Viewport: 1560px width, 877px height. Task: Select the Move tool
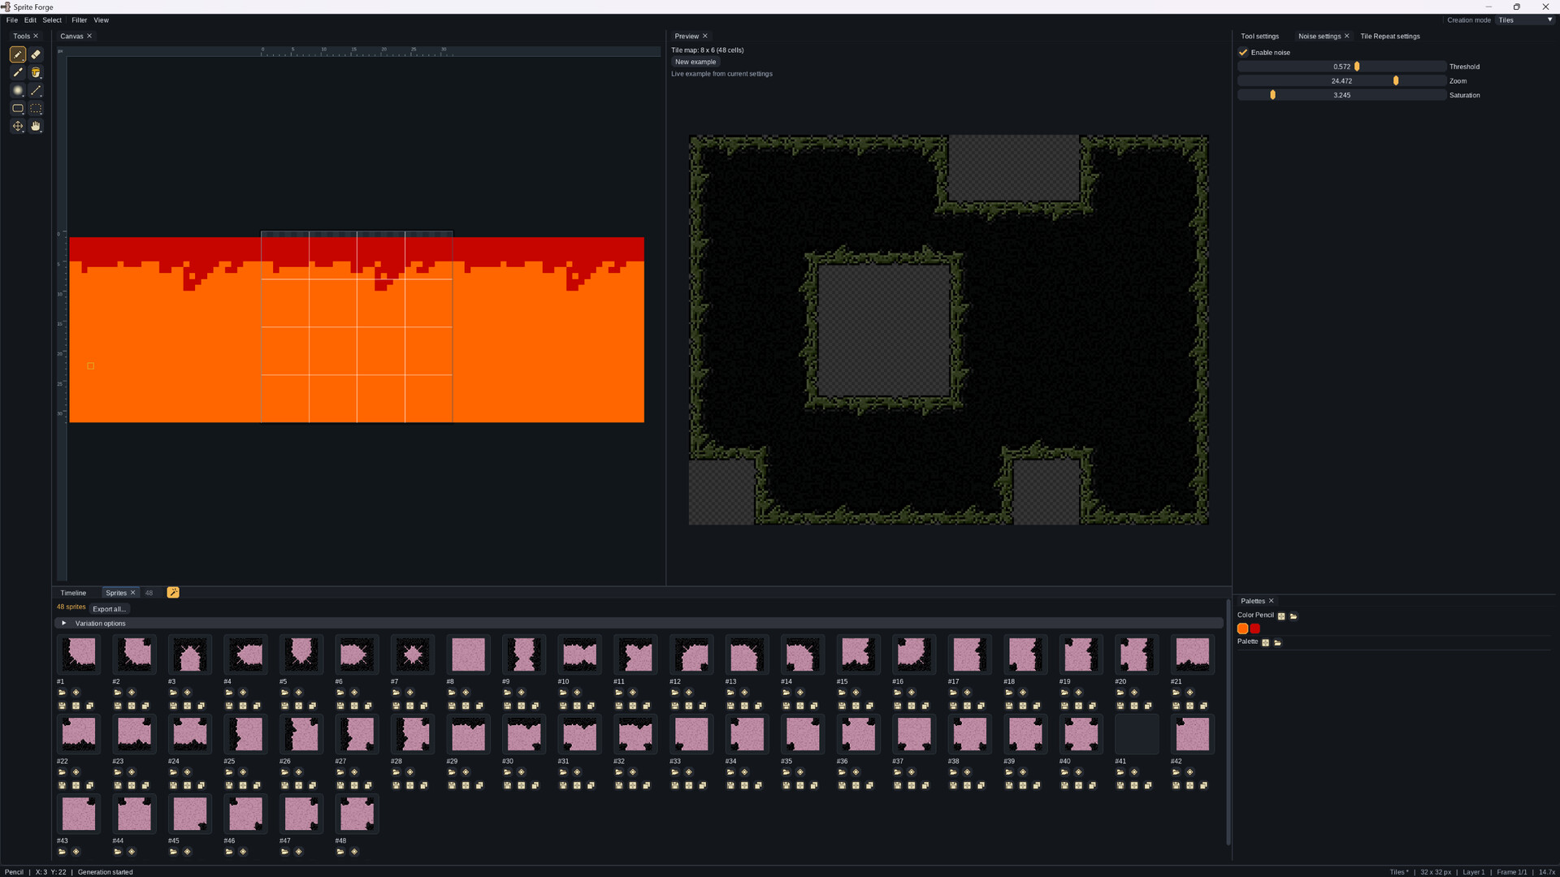click(x=18, y=126)
